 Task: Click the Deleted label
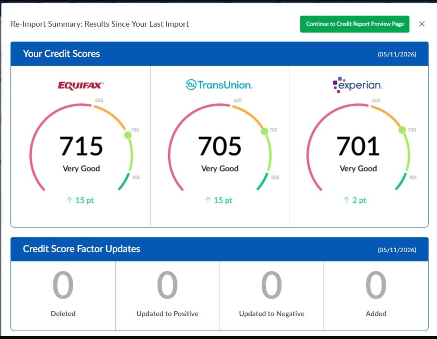tap(63, 314)
